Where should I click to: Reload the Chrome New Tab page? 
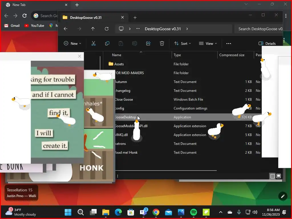pos(25,16)
